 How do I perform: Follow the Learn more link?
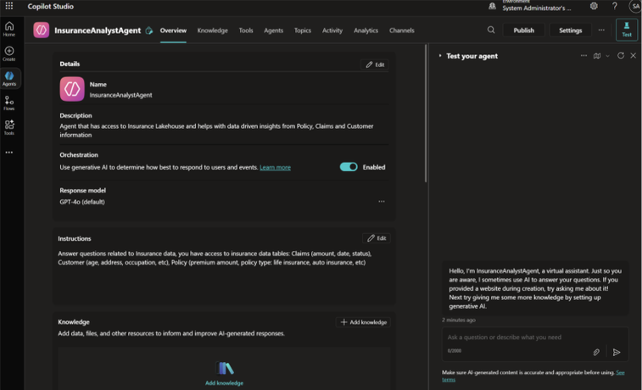275,167
